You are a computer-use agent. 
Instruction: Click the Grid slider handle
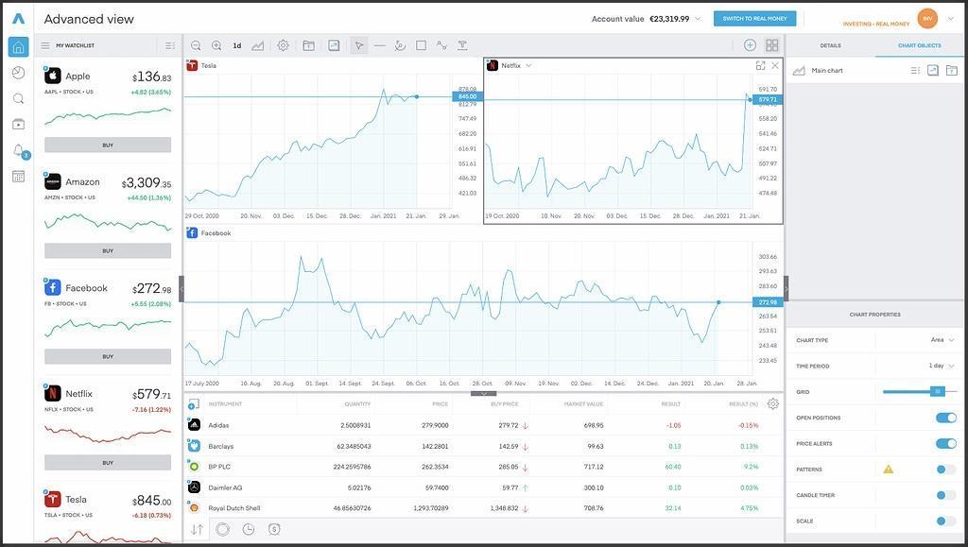tap(938, 392)
